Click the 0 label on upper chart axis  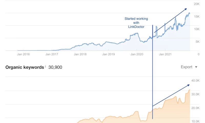198,54
